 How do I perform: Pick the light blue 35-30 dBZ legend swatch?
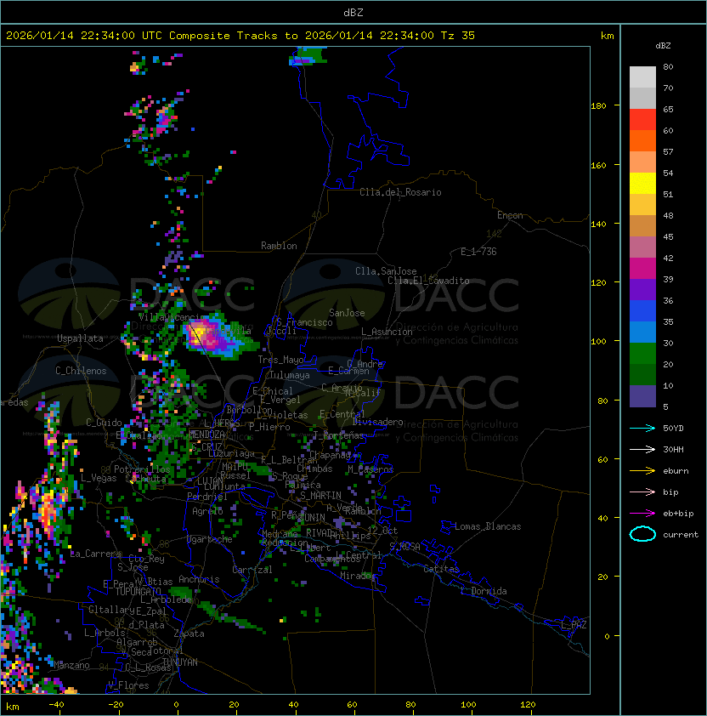coord(642,332)
